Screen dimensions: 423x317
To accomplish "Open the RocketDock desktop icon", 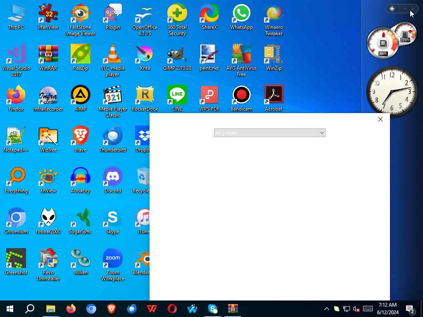I will [145, 98].
